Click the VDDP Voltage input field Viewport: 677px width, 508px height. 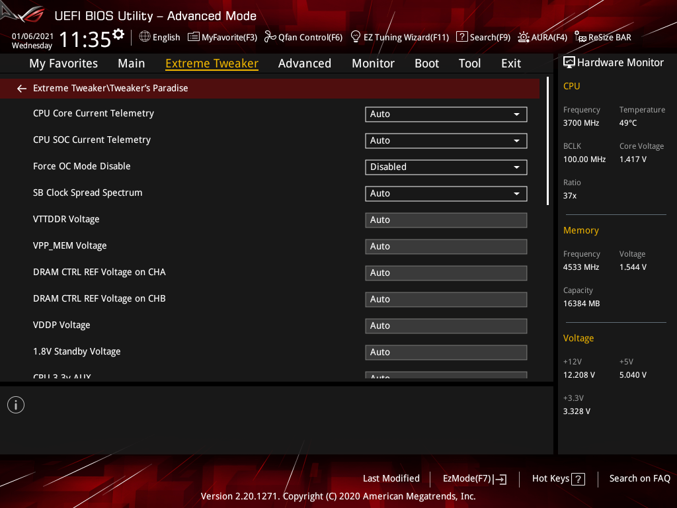point(446,325)
